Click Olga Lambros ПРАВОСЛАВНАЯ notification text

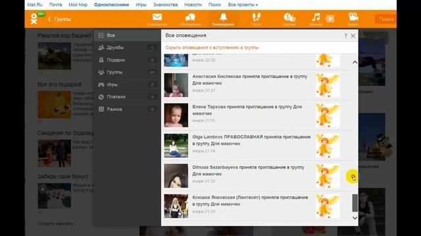(251, 140)
